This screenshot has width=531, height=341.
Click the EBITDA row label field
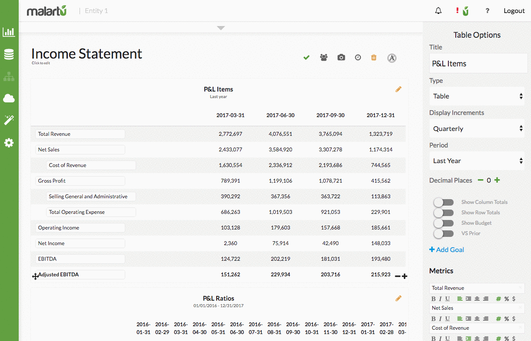(x=80, y=259)
